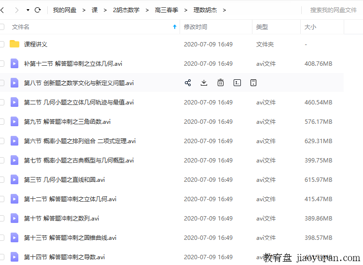Click the refresh icon in navigation bar
Image resolution: width=363 pixels, height=265 pixels.
tap(38, 10)
